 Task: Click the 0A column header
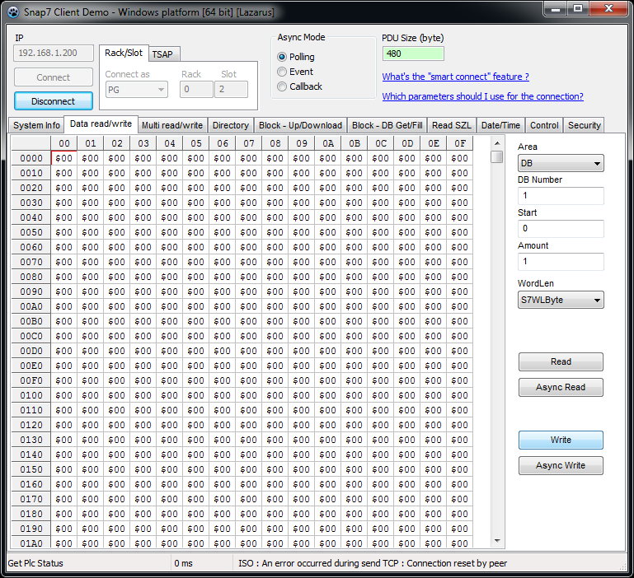[x=328, y=143]
